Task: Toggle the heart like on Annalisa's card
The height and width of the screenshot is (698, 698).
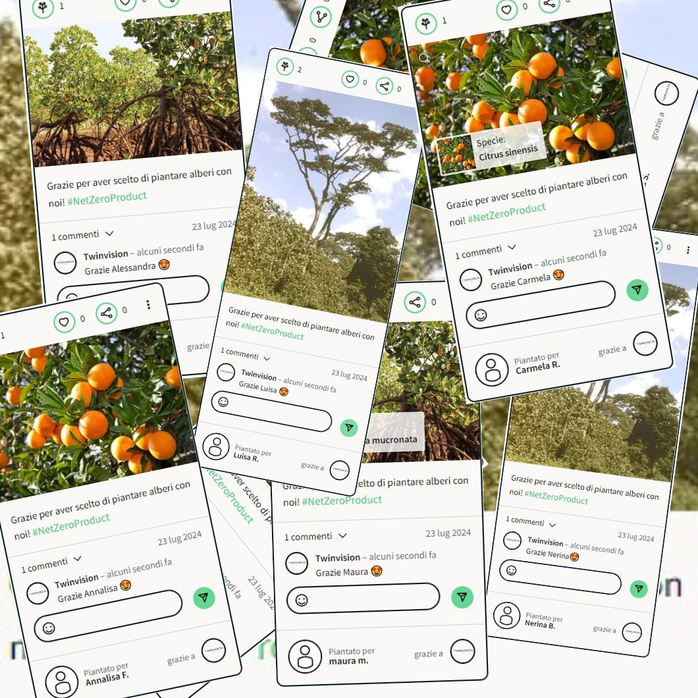Action: (64, 322)
